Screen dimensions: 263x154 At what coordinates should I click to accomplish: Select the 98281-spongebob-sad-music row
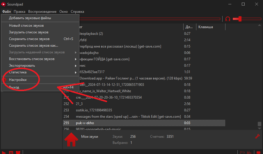pos(144,128)
